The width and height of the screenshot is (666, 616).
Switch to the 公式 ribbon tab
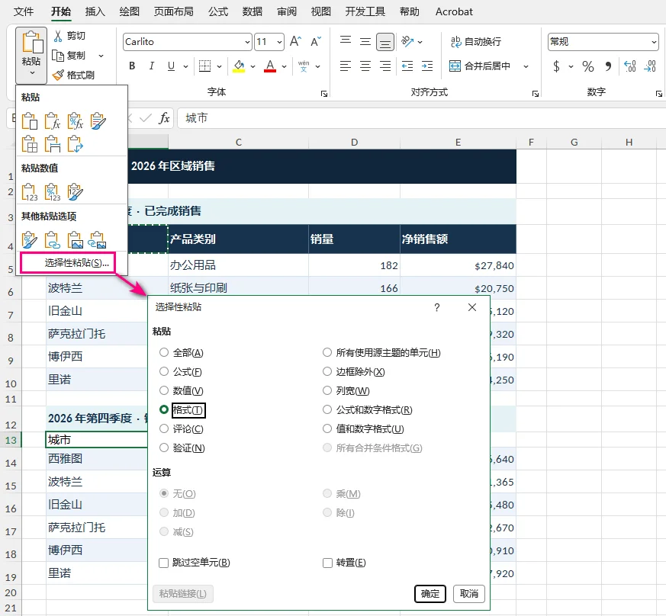coord(218,11)
